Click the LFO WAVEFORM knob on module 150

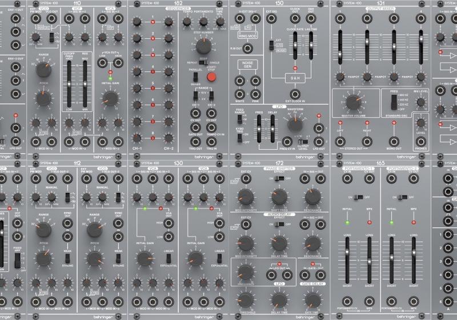[x=295, y=125]
